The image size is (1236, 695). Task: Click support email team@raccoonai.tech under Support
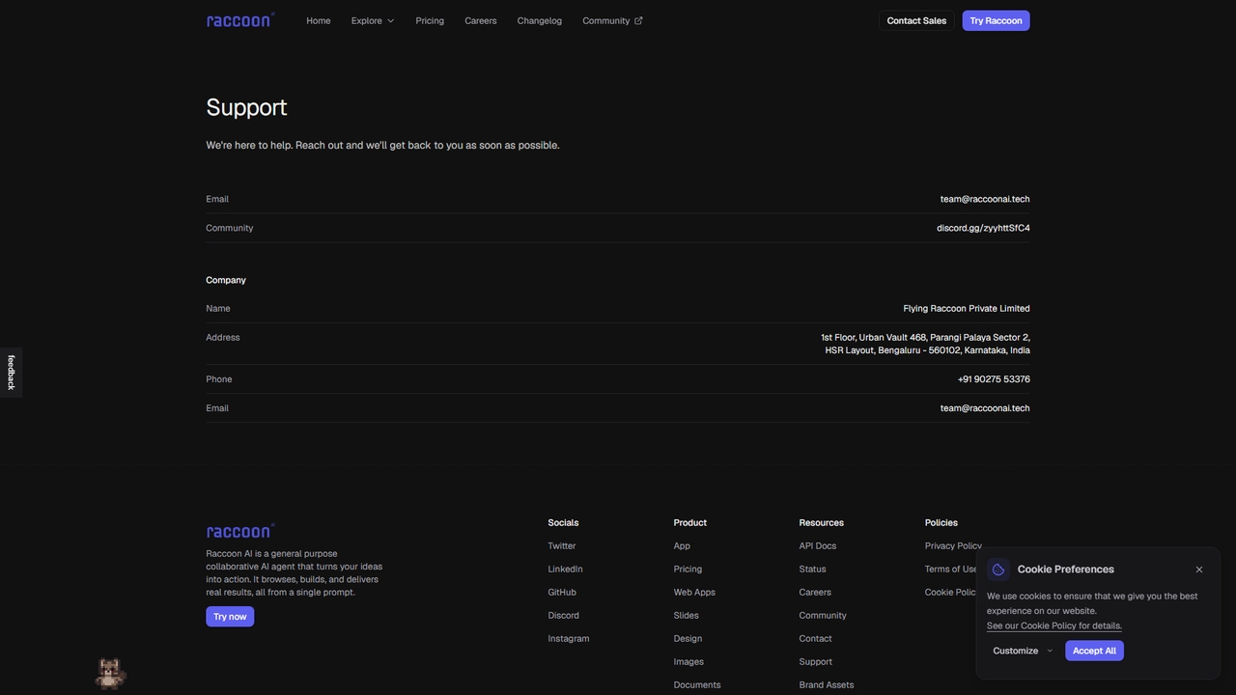(x=985, y=199)
